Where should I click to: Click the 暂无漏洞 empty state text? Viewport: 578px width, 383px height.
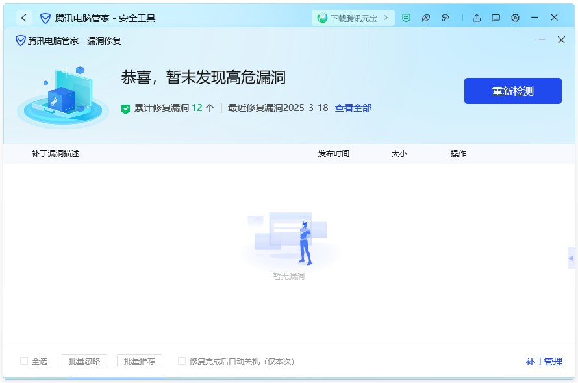[289, 277]
